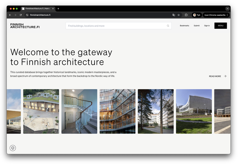Viewport: 238px width, 165px height.
Task: Click the translate page icon
Action: point(174,15)
